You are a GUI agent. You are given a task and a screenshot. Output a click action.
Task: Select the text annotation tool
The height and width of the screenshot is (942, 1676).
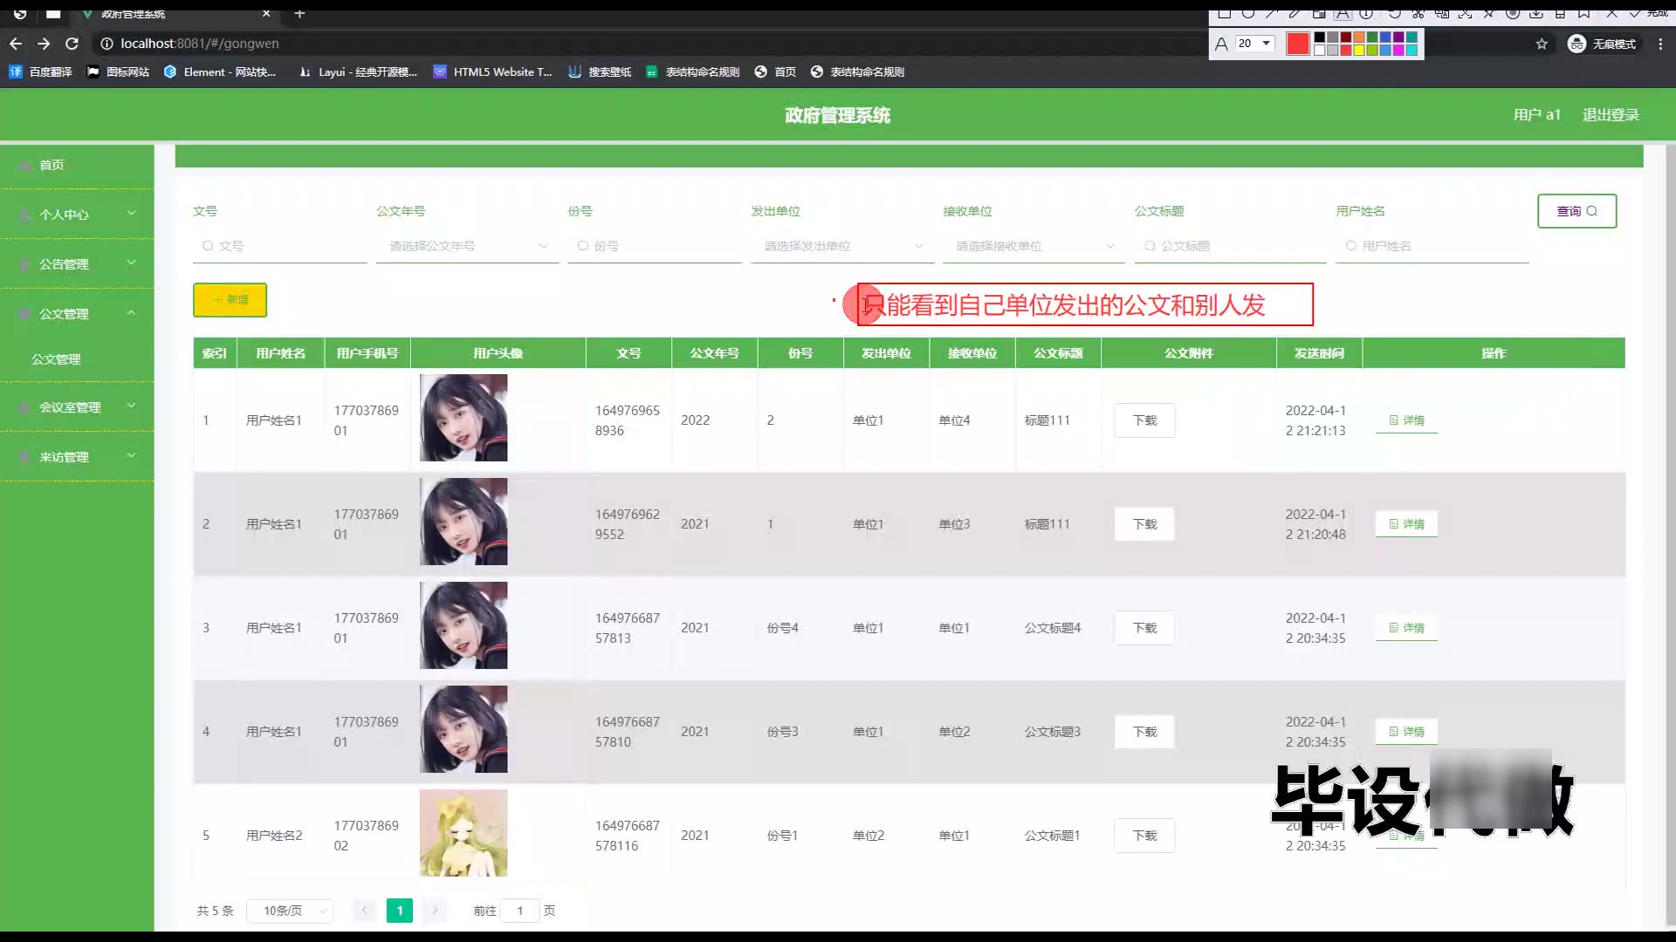(1343, 13)
